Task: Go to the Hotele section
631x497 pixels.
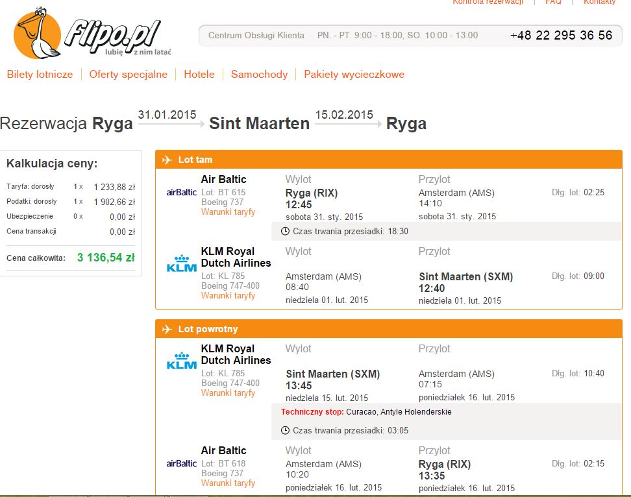Action: [199, 75]
